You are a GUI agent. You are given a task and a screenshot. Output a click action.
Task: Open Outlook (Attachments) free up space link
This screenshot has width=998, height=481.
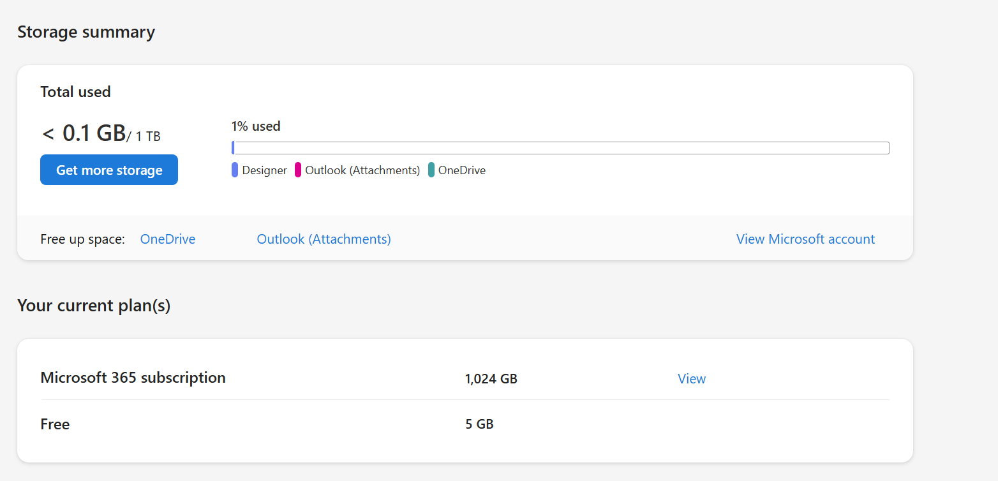(x=324, y=239)
